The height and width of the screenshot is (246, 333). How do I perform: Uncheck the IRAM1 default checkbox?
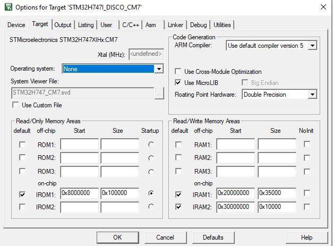click(x=178, y=194)
